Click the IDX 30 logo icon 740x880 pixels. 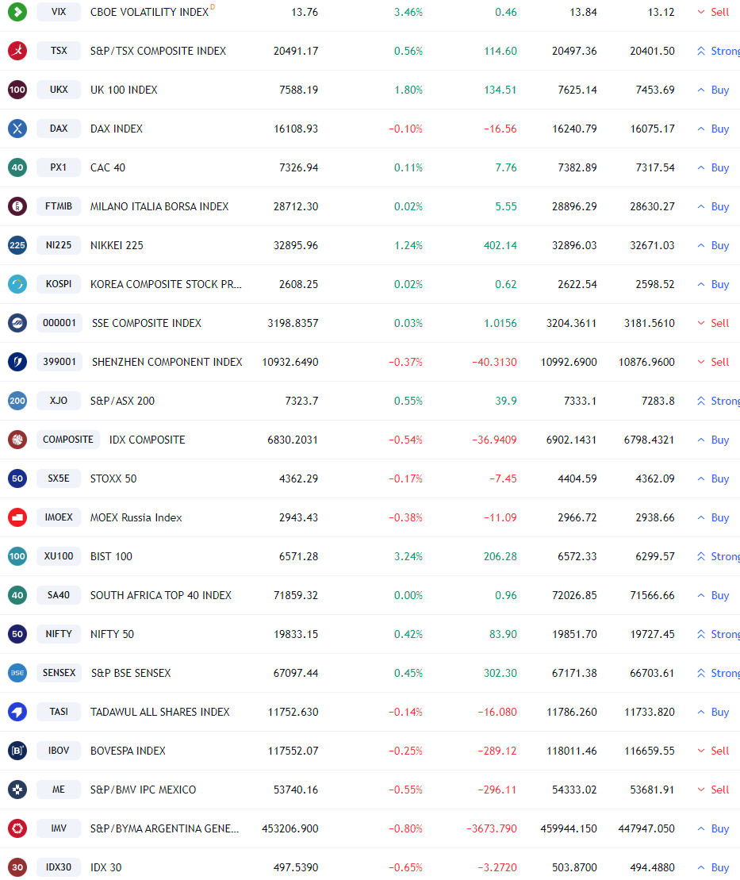[17, 867]
